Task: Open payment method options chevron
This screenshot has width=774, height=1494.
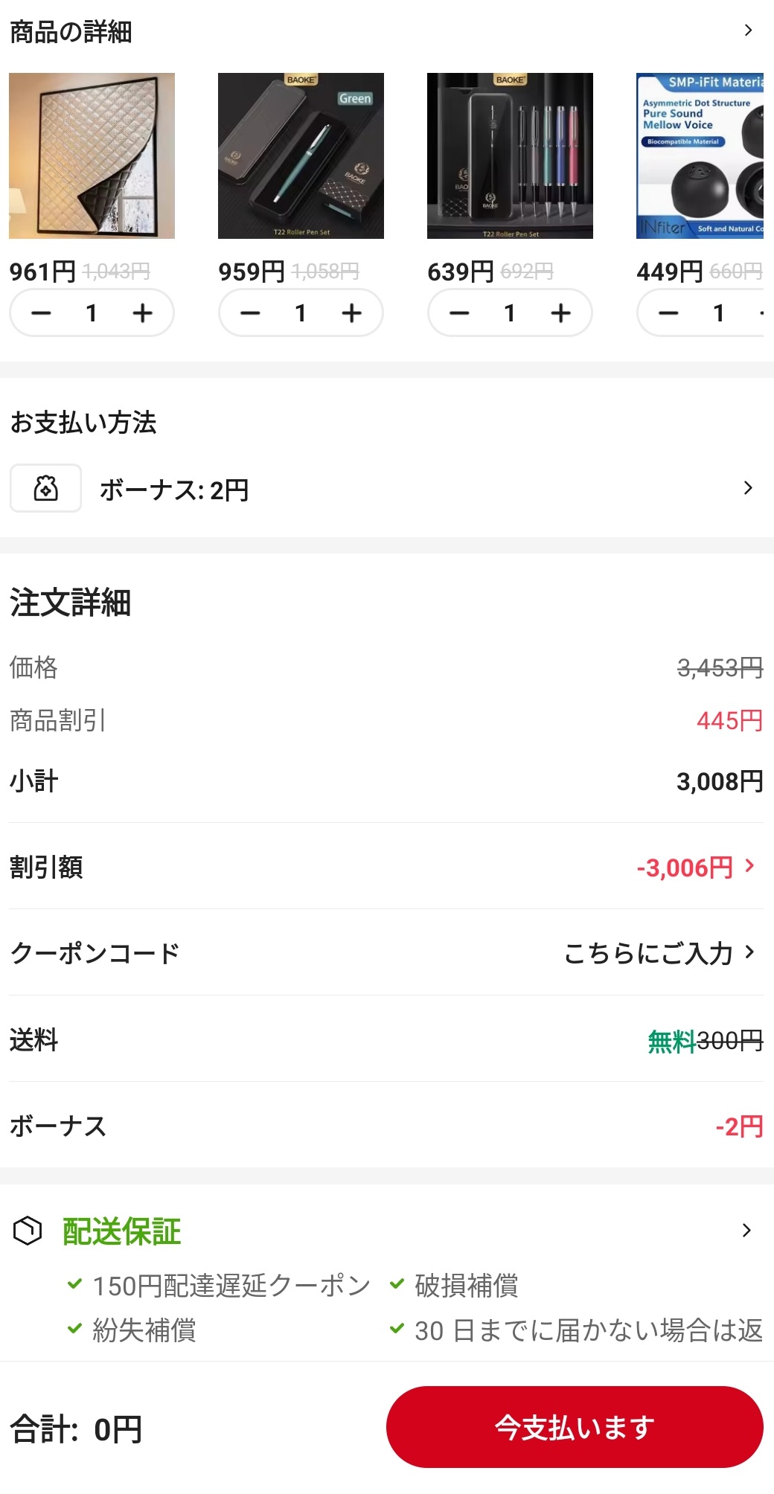Action: click(x=748, y=488)
